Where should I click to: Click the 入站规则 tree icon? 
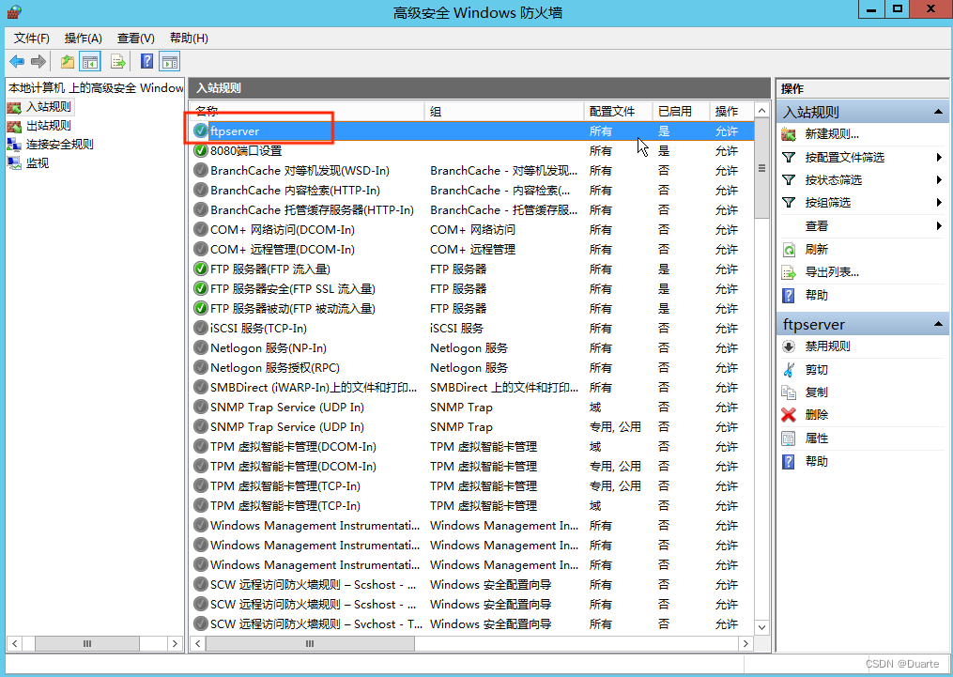click(14, 108)
